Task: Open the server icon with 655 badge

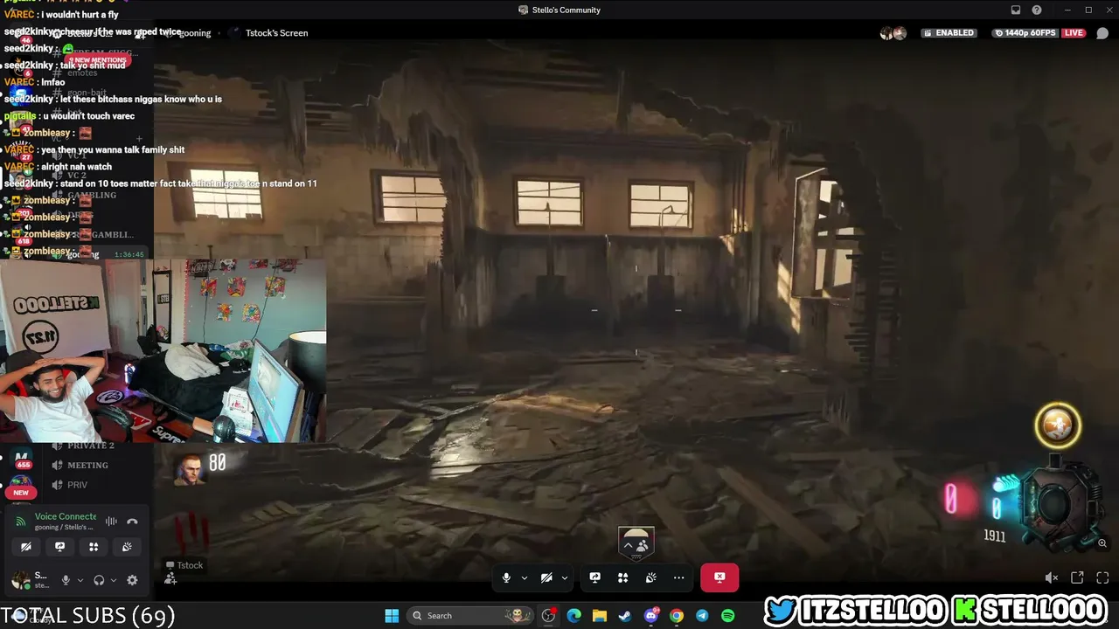Action: click(22, 458)
